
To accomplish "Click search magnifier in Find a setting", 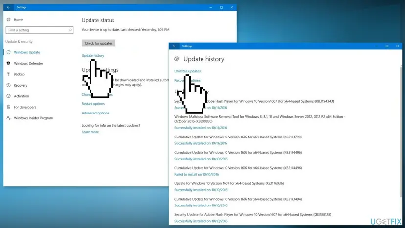I will tap(70, 30).
